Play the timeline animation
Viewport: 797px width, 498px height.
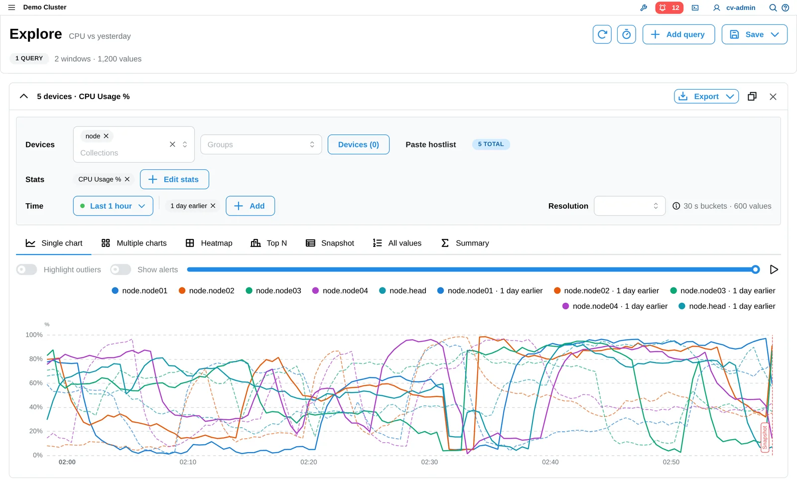coord(774,269)
